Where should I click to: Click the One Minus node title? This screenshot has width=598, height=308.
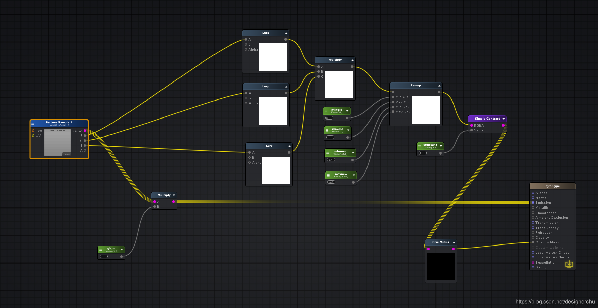(441, 242)
